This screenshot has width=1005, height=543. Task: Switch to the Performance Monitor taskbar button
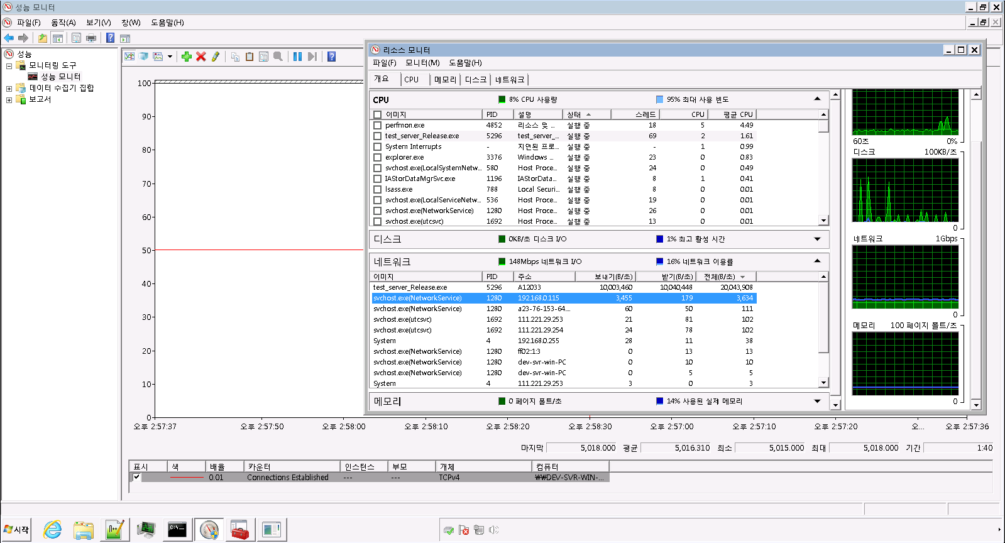pyautogui.click(x=209, y=530)
